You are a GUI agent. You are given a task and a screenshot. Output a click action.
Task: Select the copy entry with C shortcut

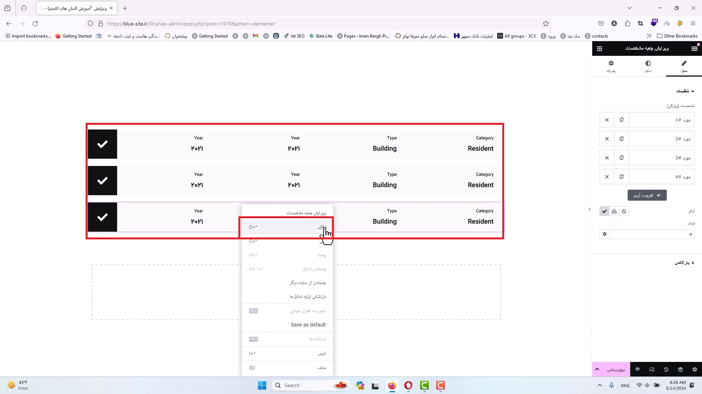tap(287, 241)
